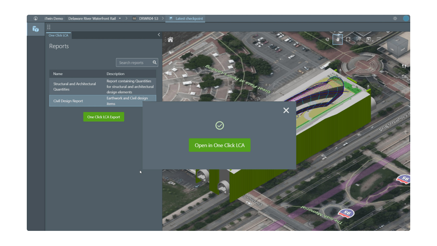Click the Bentley logo icon in header

point(36,18)
